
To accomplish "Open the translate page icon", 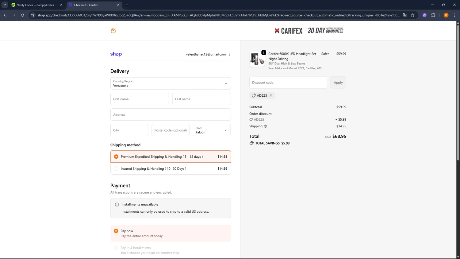I will [405, 15].
